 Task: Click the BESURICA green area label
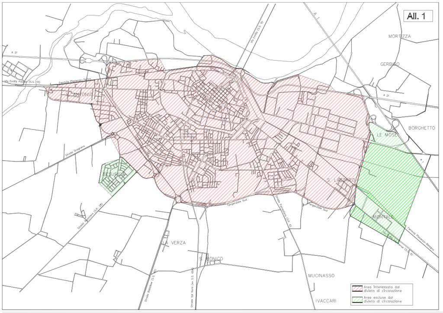click(x=113, y=174)
